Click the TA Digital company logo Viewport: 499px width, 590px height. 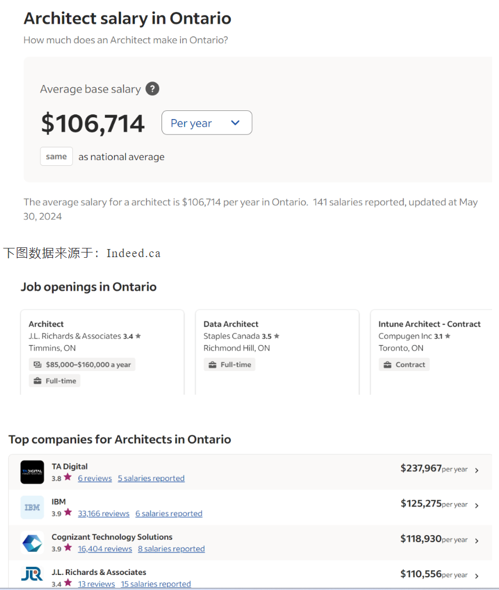pos(32,472)
